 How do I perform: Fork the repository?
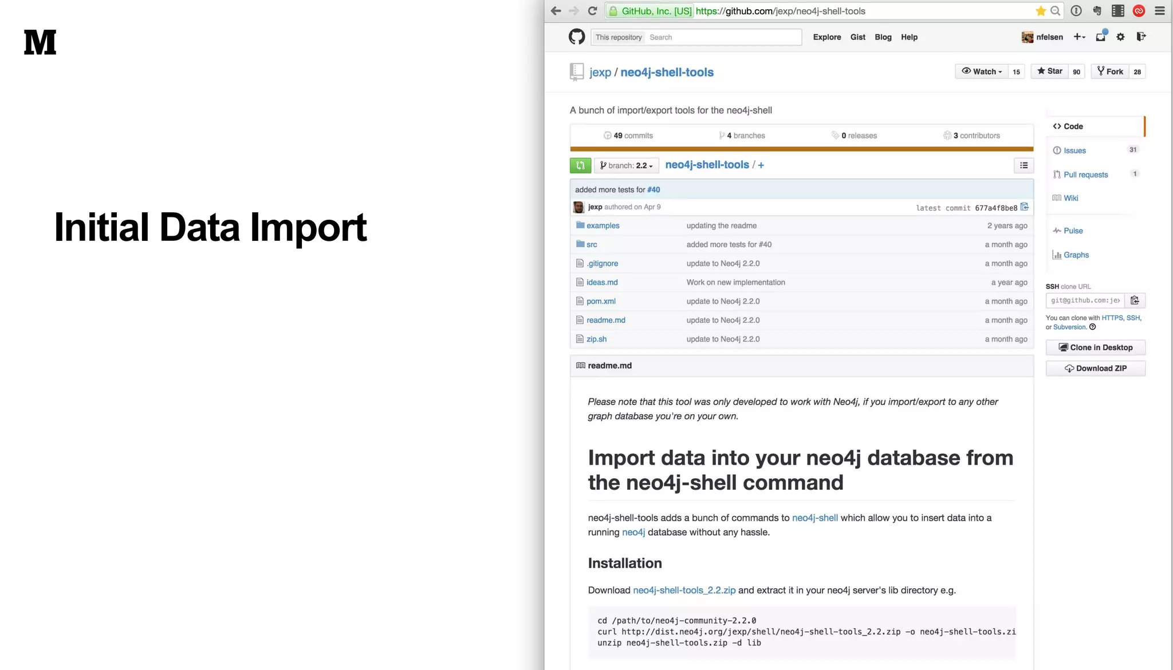(x=1110, y=72)
